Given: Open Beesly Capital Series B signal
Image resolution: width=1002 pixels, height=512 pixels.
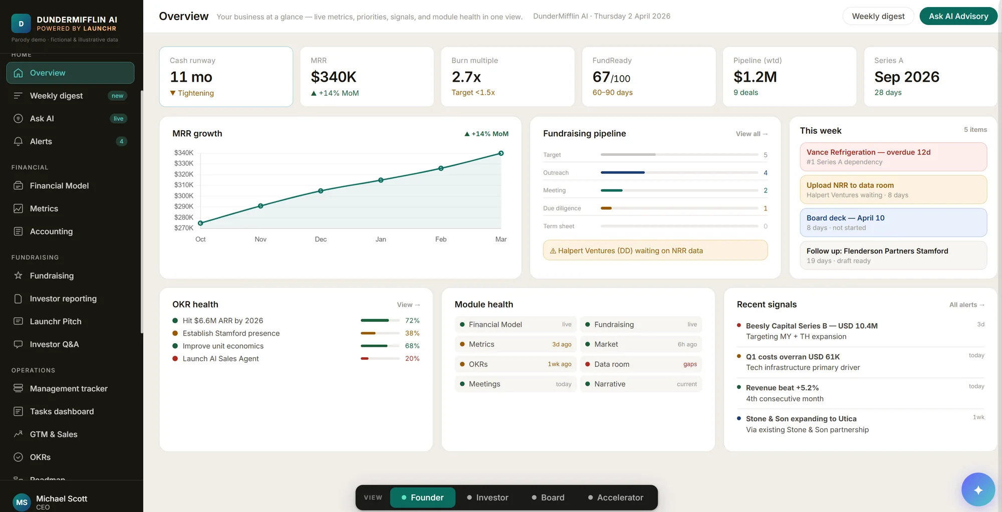Looking at the screenshot, I should (860, 331).
